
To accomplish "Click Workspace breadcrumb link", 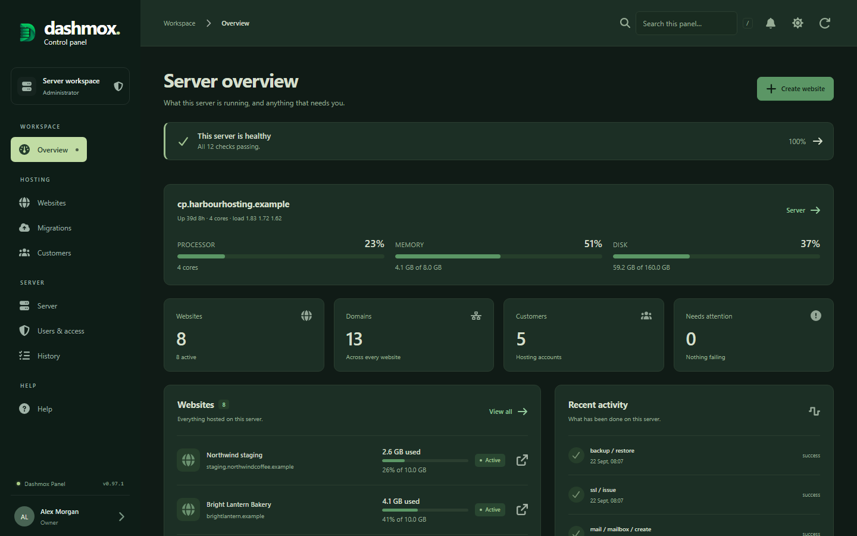I will click(x=179, y=23).
